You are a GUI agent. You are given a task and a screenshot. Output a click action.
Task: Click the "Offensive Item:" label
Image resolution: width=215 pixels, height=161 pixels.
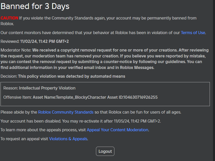click(x=17, y=97)
